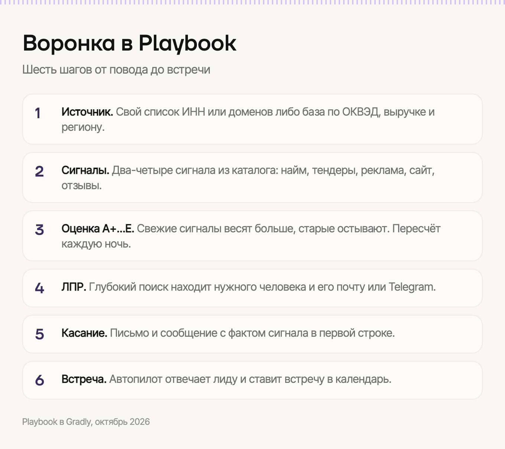Viewport: 505px width, 449px height.
Task: Select step number 3 beside "Оценка A+...E"
Action: [39, 230]
